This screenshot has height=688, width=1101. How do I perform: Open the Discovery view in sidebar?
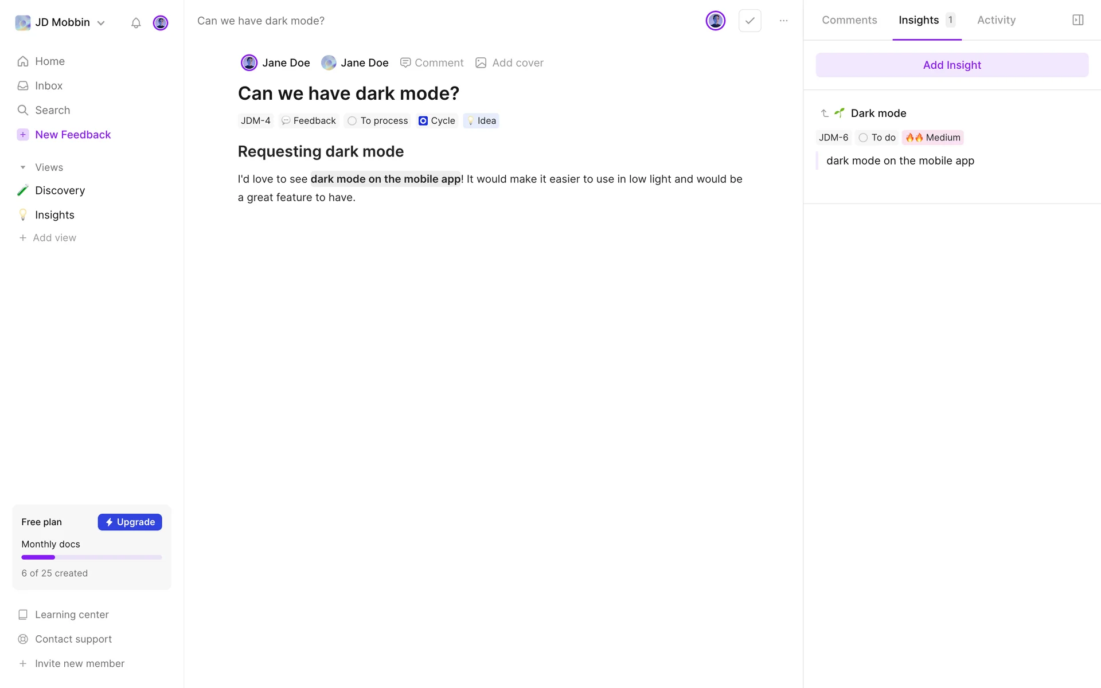(60, 190)
